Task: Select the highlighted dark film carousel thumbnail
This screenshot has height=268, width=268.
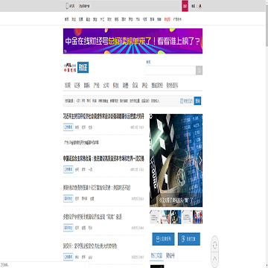Action: click(176, 217)
